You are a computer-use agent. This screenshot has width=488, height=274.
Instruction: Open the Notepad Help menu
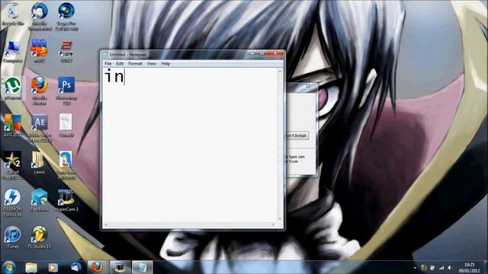165,63
